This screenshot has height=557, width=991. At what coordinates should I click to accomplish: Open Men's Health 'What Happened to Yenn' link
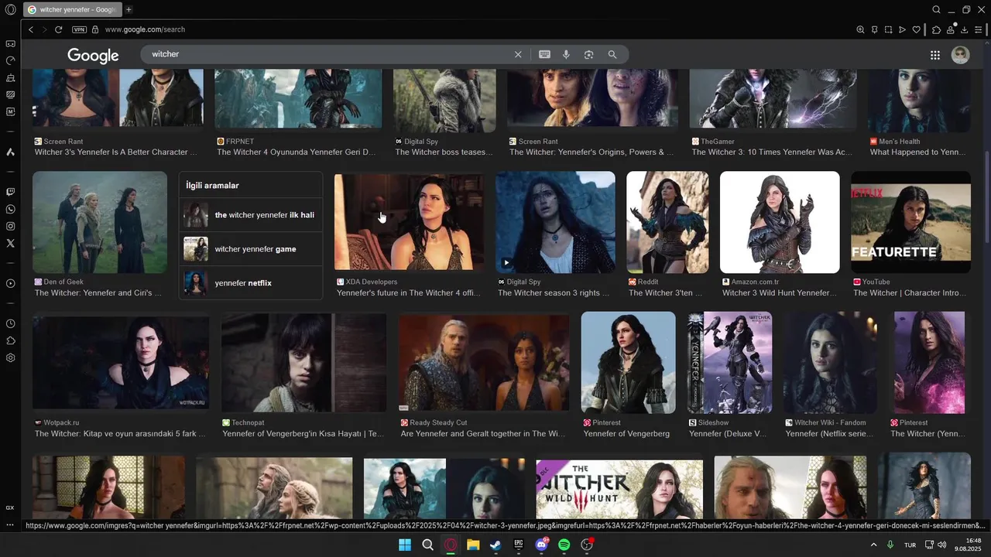click(917, 152)
